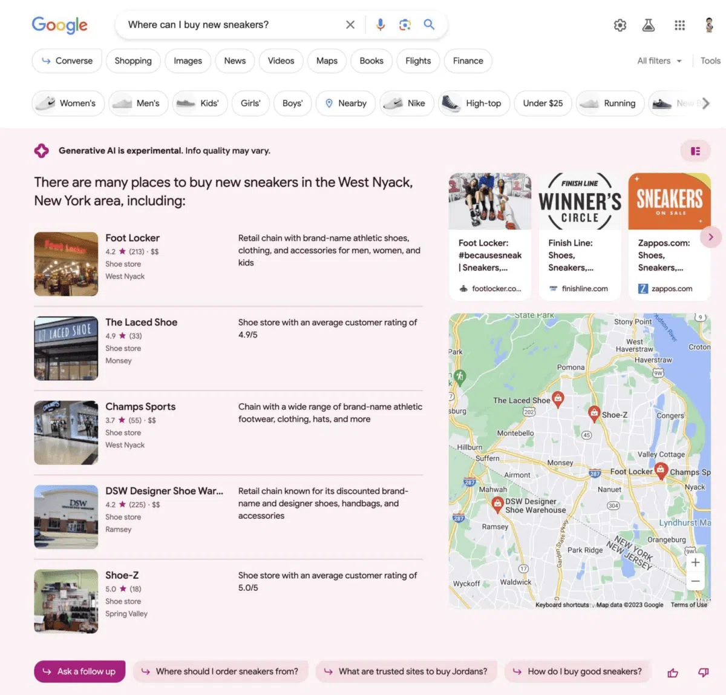Open Google Labs with the flask icon
The image size is (726, 695).
tap(649, 25)
